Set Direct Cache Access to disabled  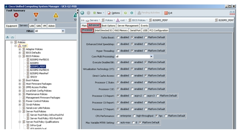point(118,76)
